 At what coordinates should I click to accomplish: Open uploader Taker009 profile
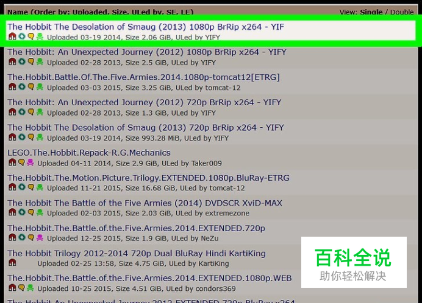tap(206, 163)
